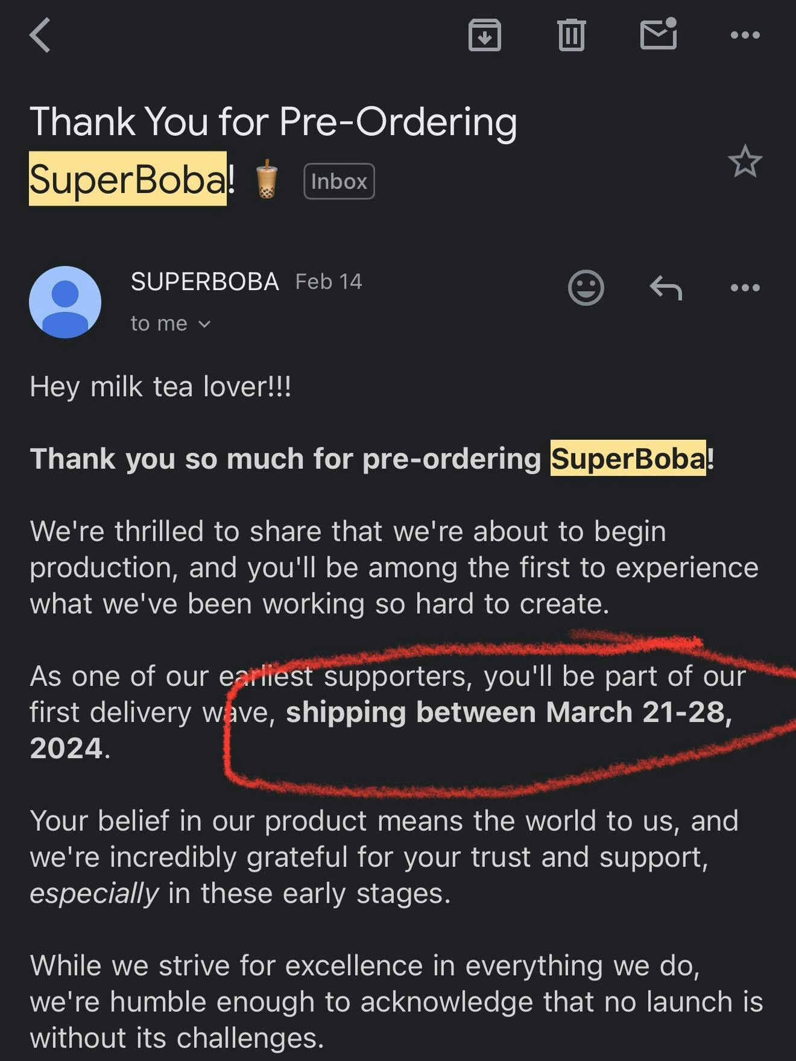Tap the SUPERBOBA sender name
Viewport: 796px width, 1061px height.
[204, 282]
